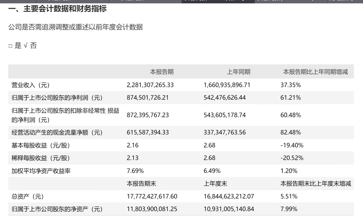Screen dimensions: 363x223
Task: Select the 本报告期比上年同期增减 column header
Action: pos(315,72)
